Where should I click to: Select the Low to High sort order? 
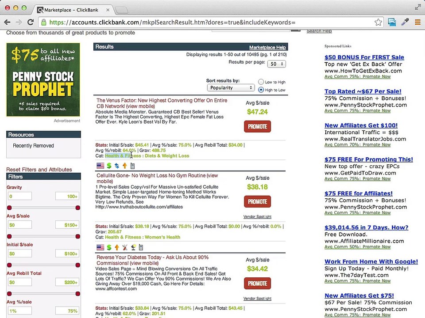point(261,82)
